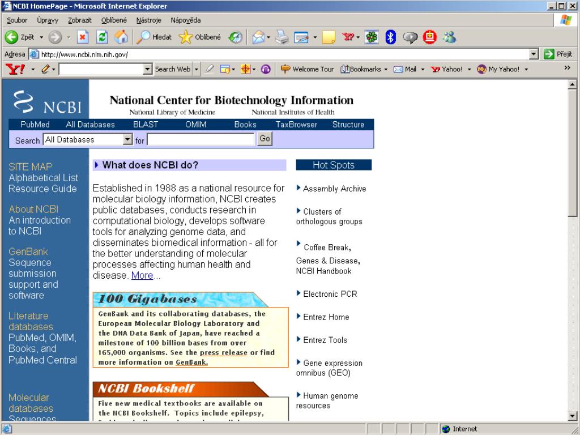Click the ICQ flower icon
Viewport: 580px width, 435px height.
372,37
